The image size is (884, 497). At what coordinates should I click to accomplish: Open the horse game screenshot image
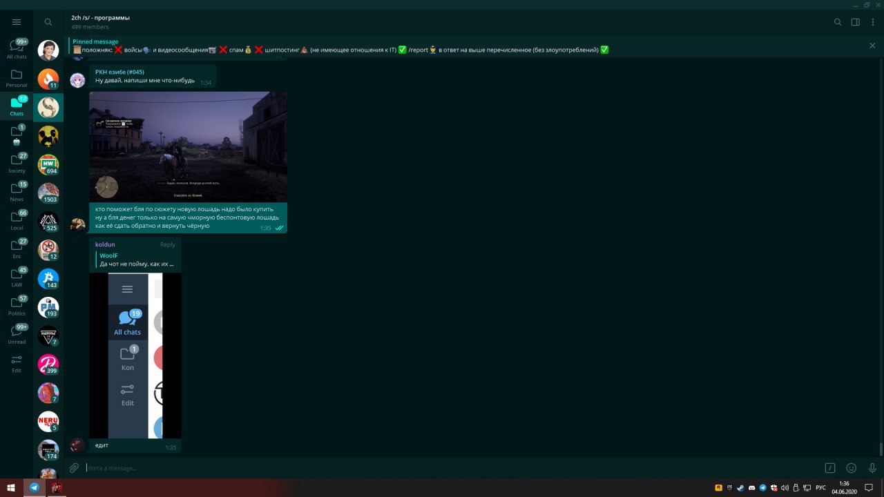pos(188,146)
